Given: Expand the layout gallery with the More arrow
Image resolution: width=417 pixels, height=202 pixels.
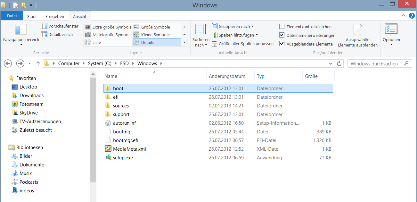Looking at the screenshot, I should click(x=184, y=42).
